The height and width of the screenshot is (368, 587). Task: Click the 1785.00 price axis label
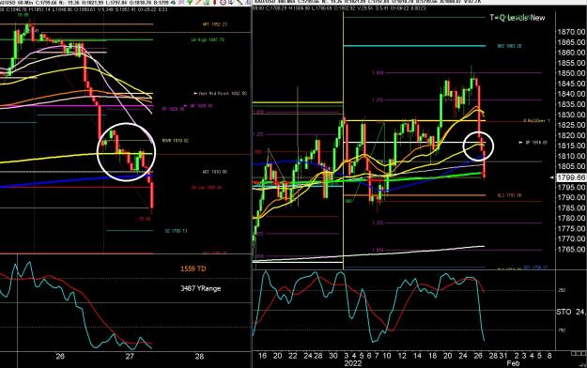click(x=571, y=208)
